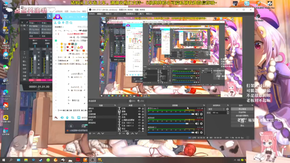Add a new scene in OBS
Image resolution: width=290 pixels, height=163 pixels.
tap(90, 133)
